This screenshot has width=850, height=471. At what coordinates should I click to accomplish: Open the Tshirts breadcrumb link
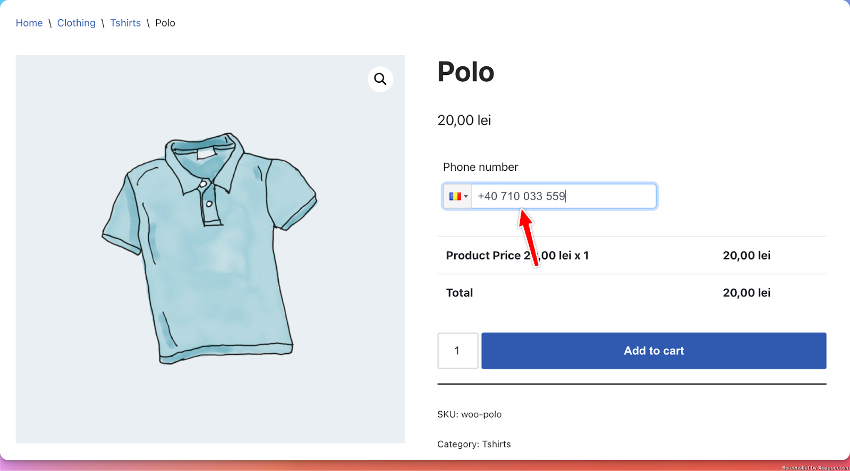[125, 23]
